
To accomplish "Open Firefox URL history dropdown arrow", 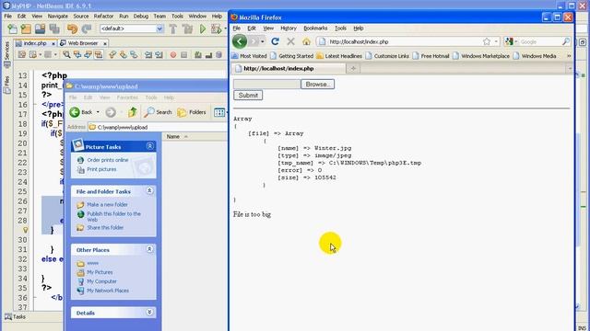I will [x=496, y=41].
